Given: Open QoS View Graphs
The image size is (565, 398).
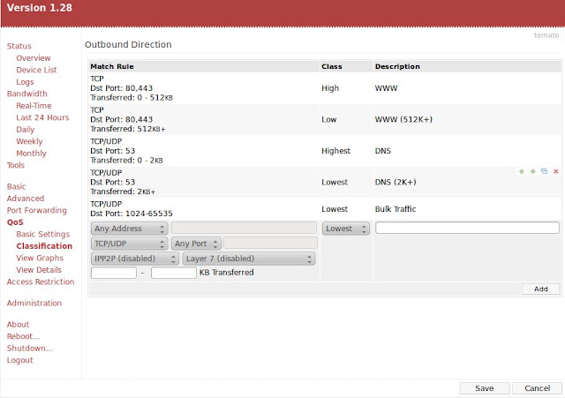Looking at the screenshot, I should click(40, 258).
